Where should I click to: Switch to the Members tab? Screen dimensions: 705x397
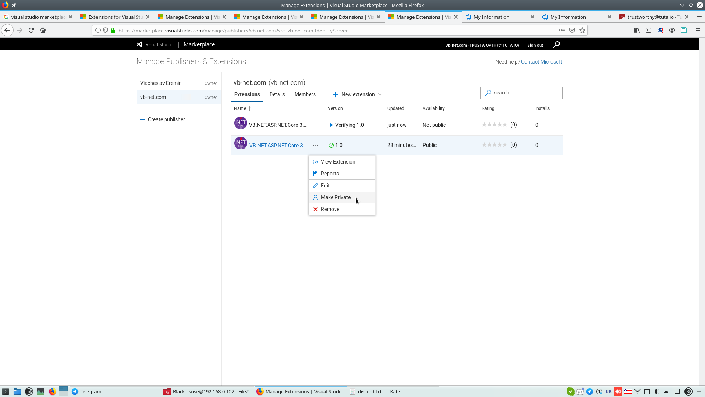point(305,94)
